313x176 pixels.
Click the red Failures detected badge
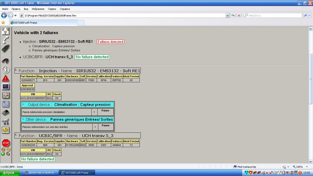coord(111,42)
